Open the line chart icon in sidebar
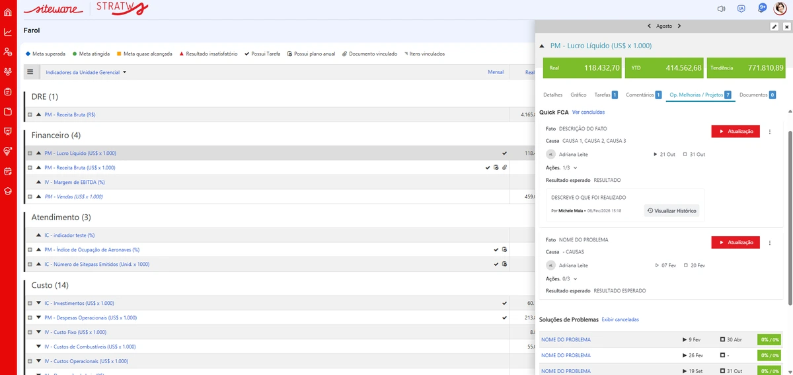Screen dimensions: 793x375 coord(8,32)
